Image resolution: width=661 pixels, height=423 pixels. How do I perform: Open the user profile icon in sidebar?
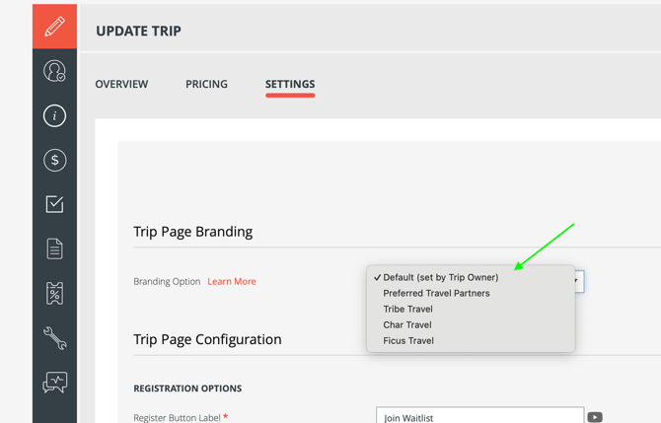point(54,71)
